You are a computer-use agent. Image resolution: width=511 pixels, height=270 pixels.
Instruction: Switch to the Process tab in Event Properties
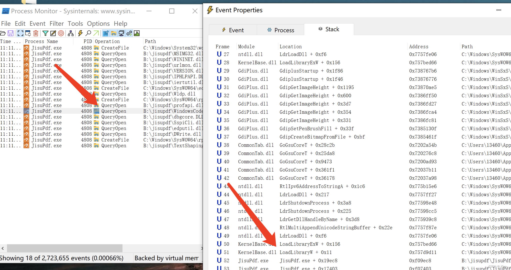pos(280,30)
